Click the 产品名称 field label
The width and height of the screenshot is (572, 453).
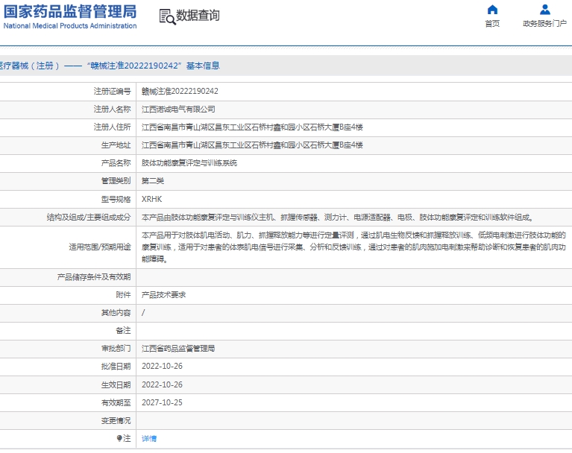[x=116, y=163]
